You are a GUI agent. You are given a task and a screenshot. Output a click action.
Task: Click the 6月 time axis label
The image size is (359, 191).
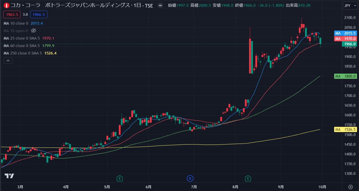pyautogui.click(x=148, y=187)
